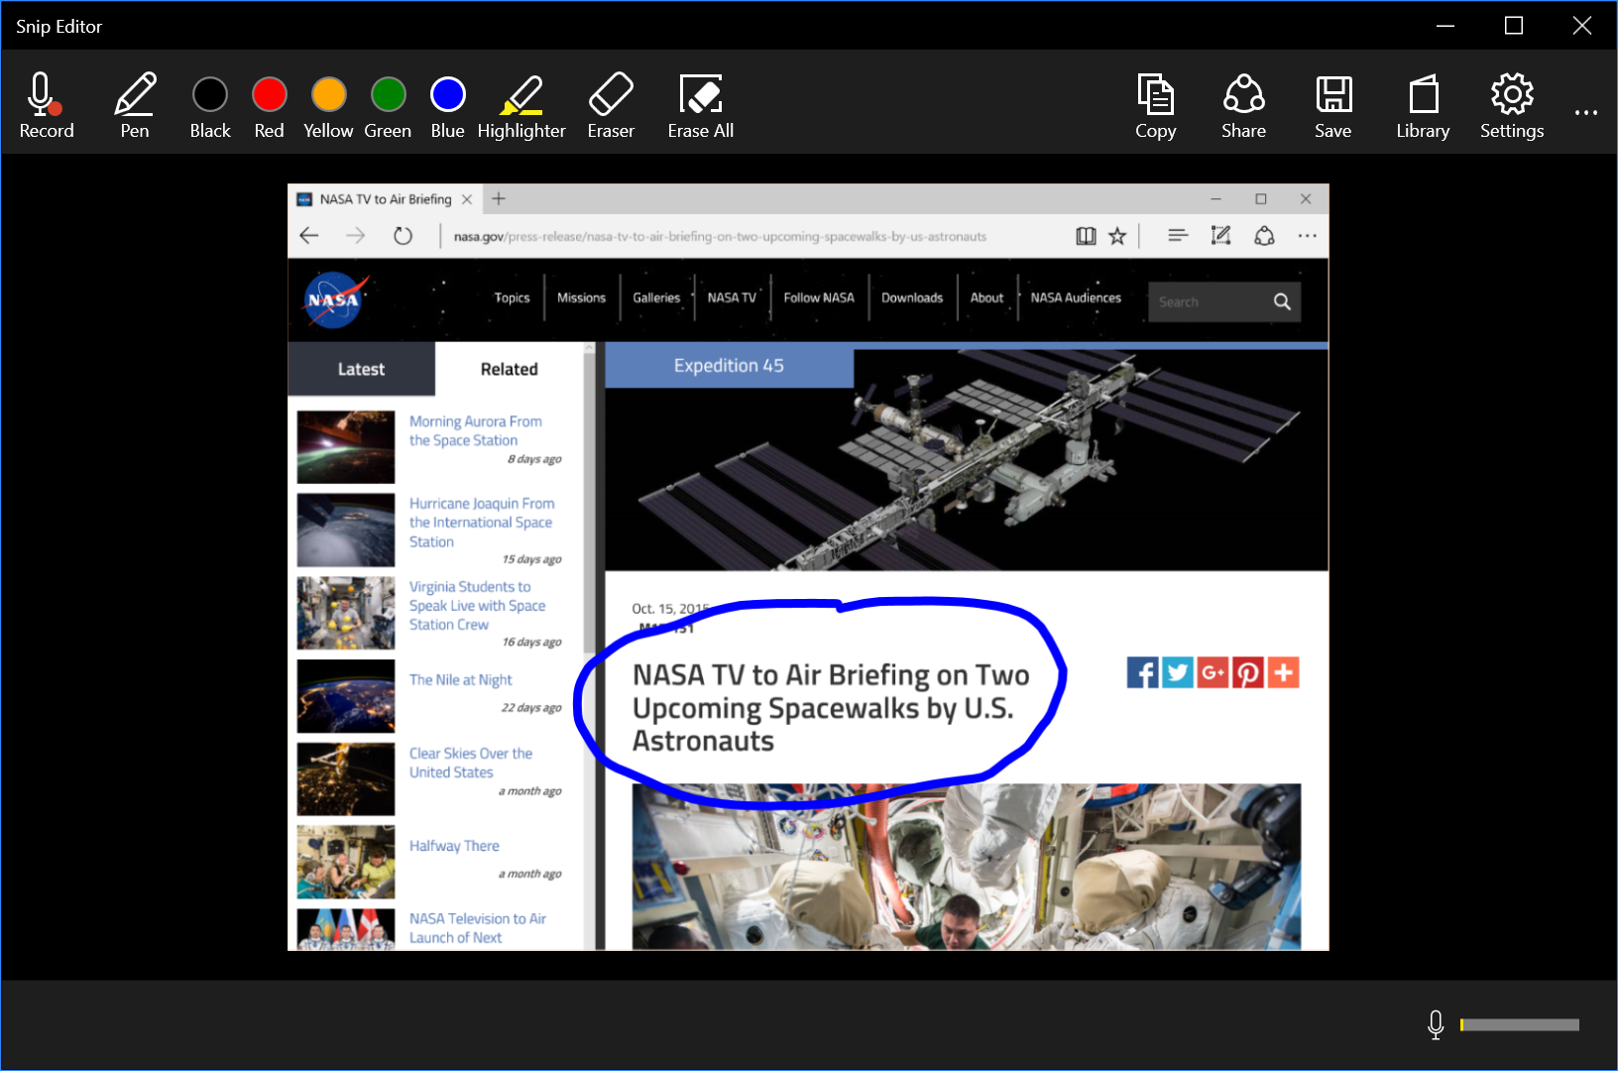Click the microphone volume level bar

[1520, 1024]
